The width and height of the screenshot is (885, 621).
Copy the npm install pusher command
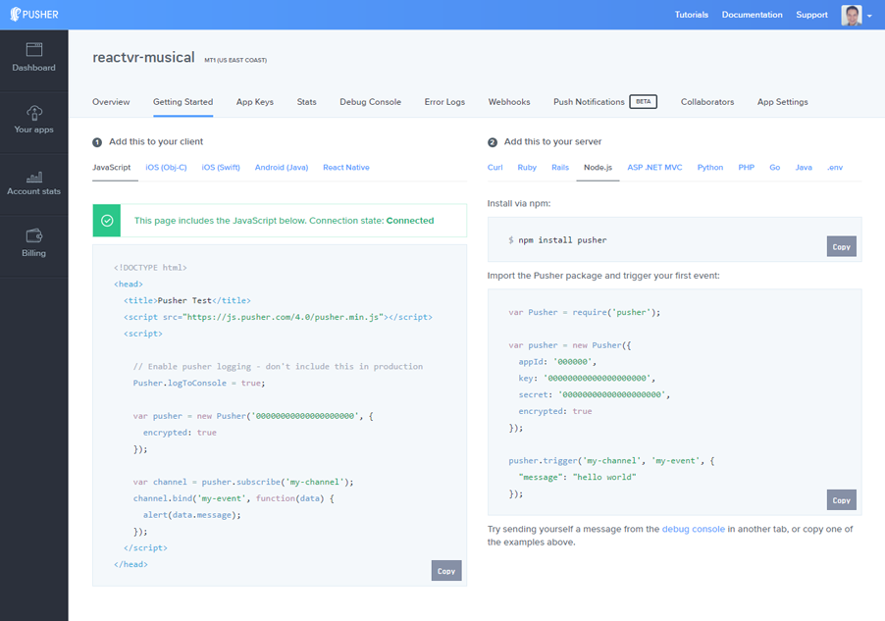[x=841, y=246]
